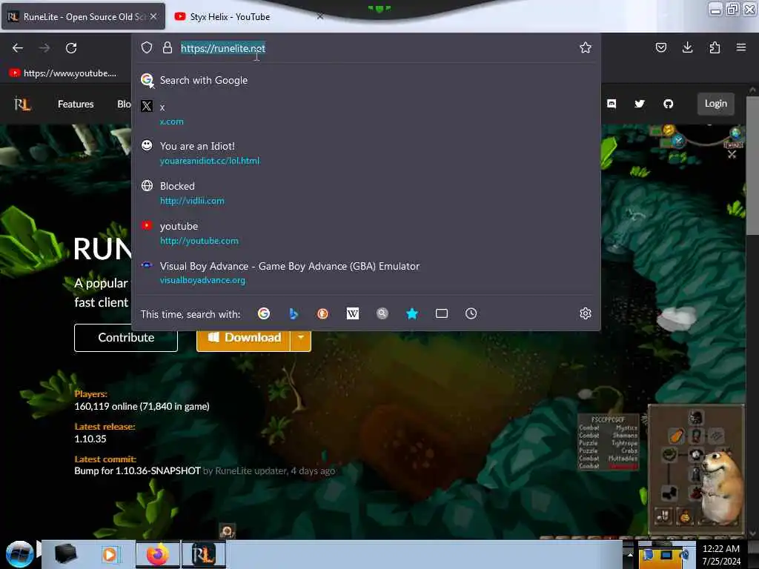Close the Styx Helix YouTube tab

click(320, 16)
